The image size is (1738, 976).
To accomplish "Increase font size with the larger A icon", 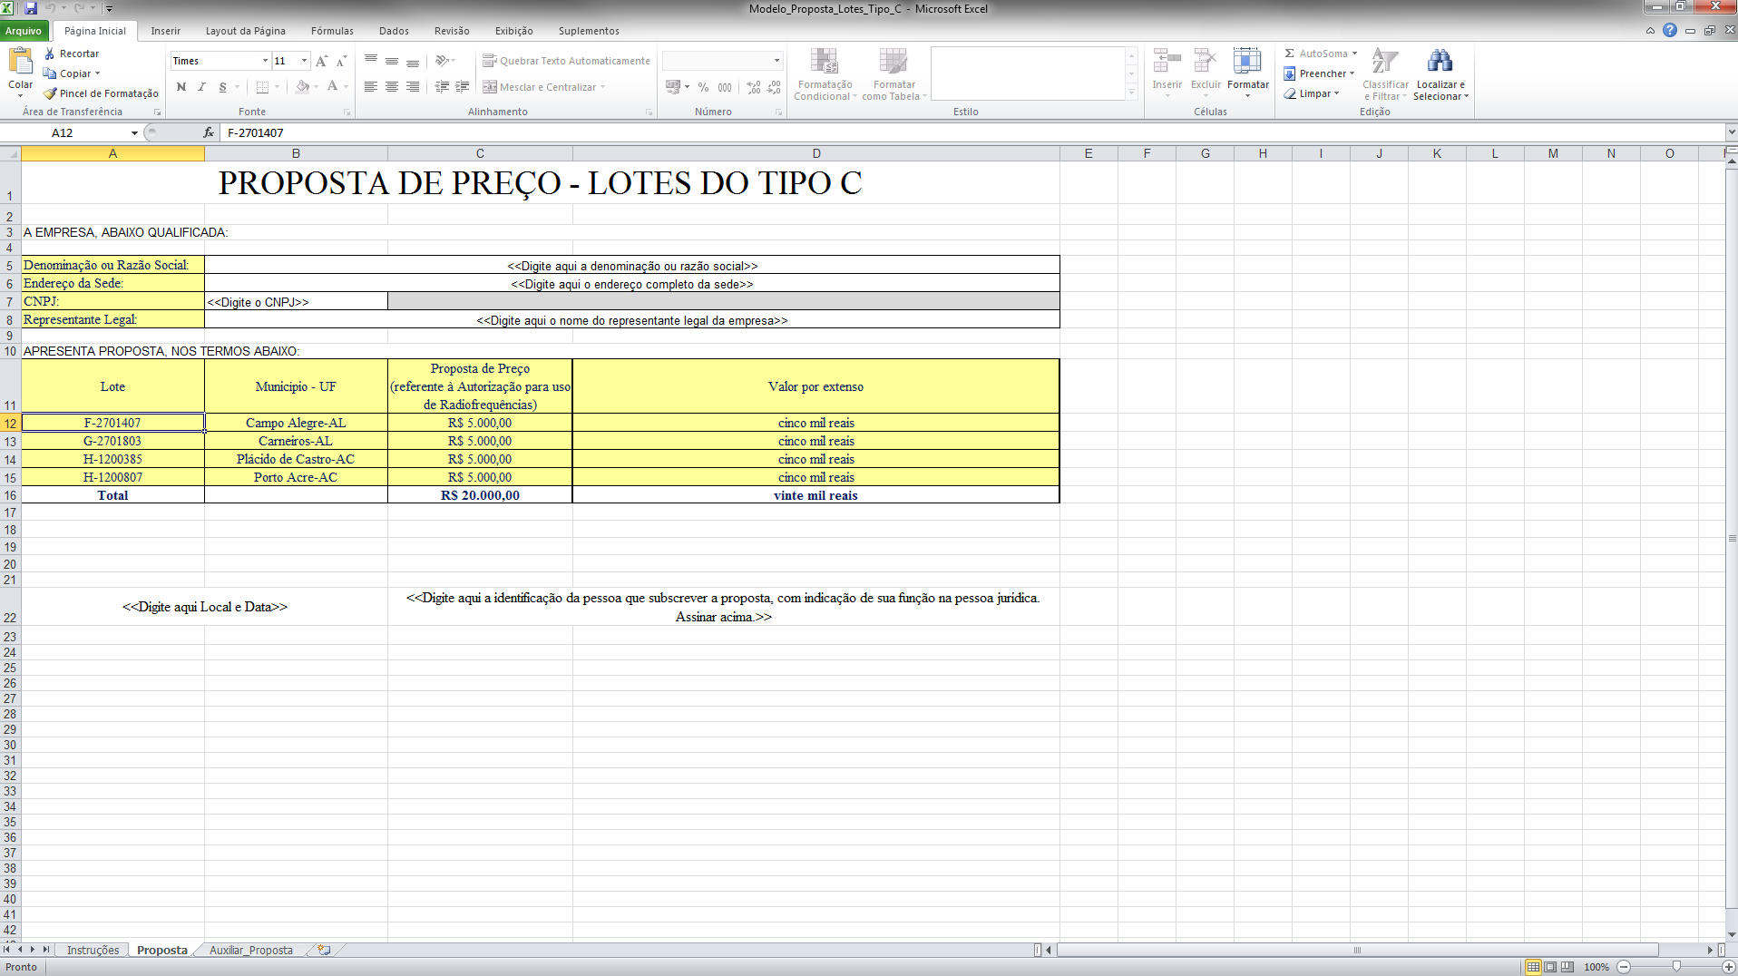I will [321, 61].
